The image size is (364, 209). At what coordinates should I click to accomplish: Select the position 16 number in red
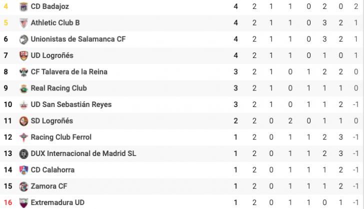point(8,202)
